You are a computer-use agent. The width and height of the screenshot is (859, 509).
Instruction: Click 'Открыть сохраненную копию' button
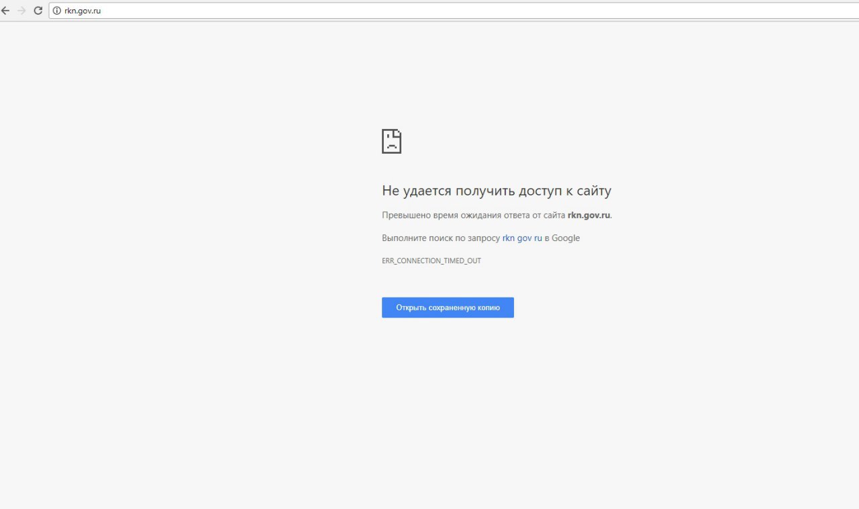(448, 308)
